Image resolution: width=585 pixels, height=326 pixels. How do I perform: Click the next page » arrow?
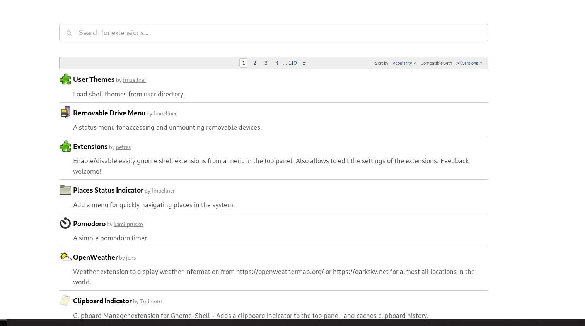(304, 63)
